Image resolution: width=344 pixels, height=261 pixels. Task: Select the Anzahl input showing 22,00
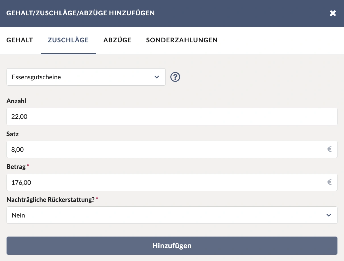(x=172, y=116)
